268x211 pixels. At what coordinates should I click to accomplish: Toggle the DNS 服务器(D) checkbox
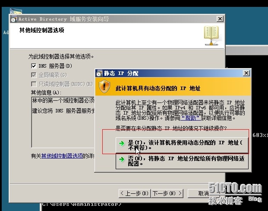(x=34, y=66)
